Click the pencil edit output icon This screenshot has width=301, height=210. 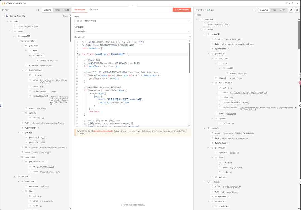(x=291, y=10)
